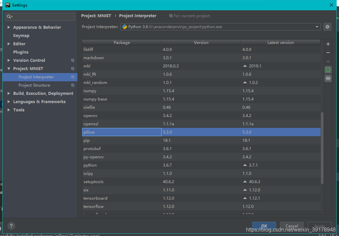Click latest version 2019.1 for mkl
Viewport: 339px width, 236px height.
[x=255, y=66]
